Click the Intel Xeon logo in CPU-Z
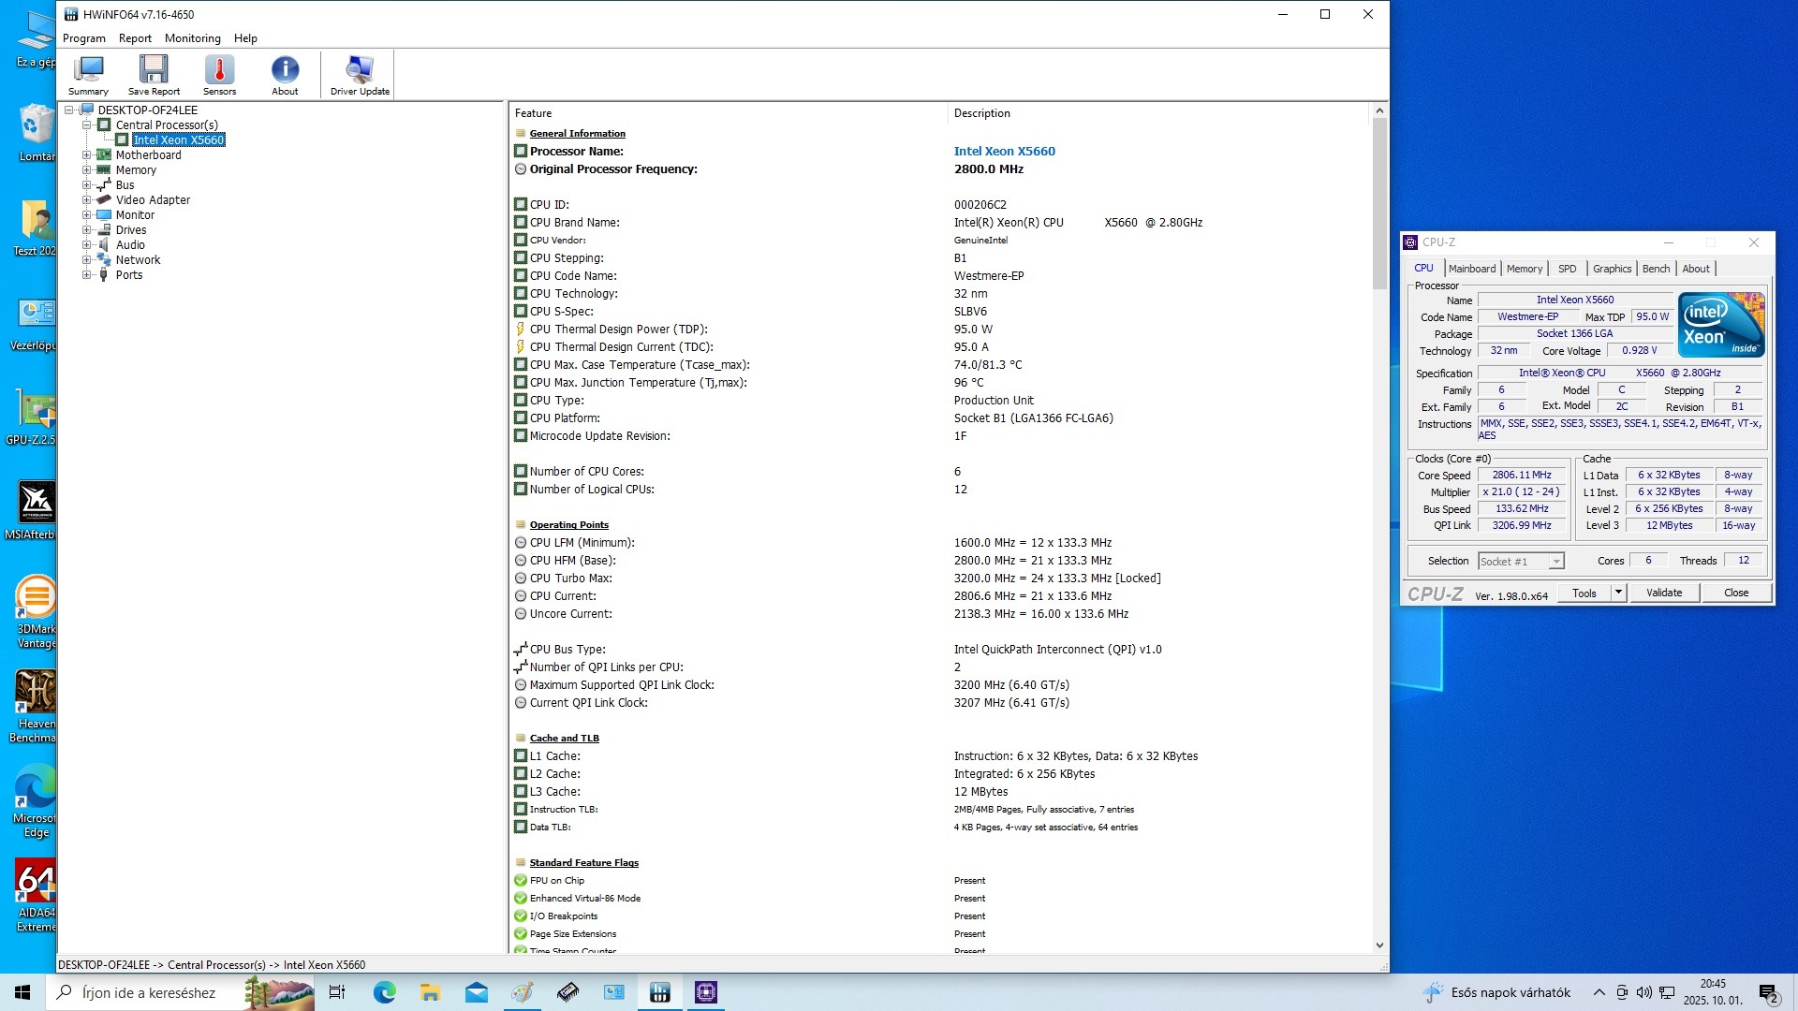This screenshot has height=1011, width=1798. click(x=1721, y=324)
